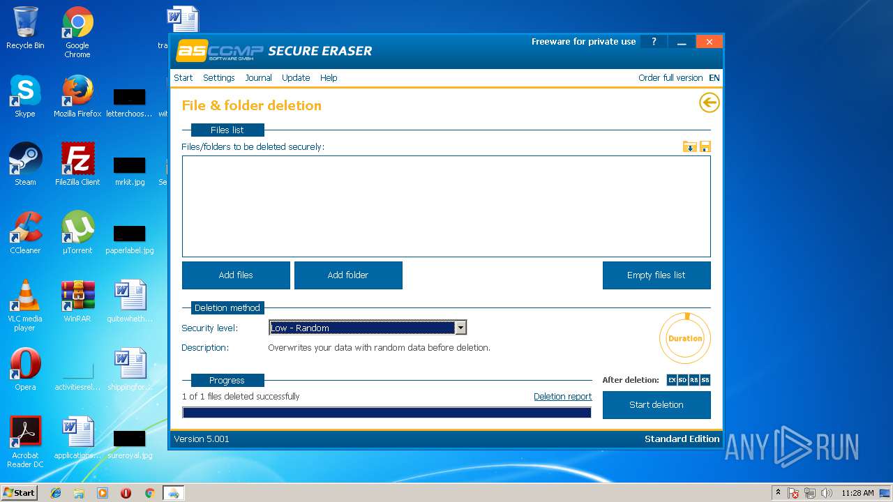Image resolution: width=893 pixels, height=502 pixels.
Task: Open Mozilla Firefox desktop shortcut
Action: pyautogui.click(x=77, y=96)
